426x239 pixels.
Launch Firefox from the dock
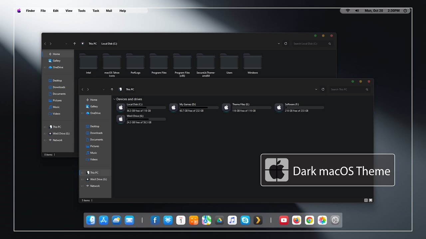click(297, 220)
